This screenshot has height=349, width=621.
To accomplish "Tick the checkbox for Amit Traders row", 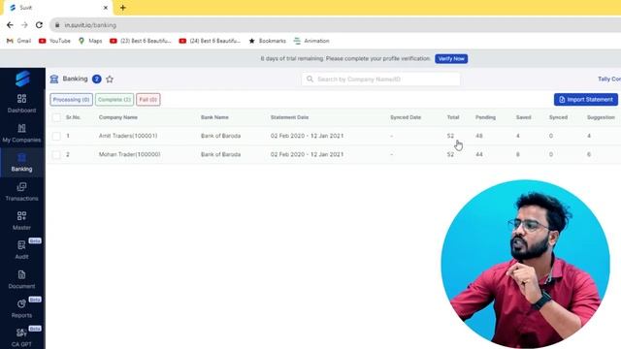I will 56,136.
